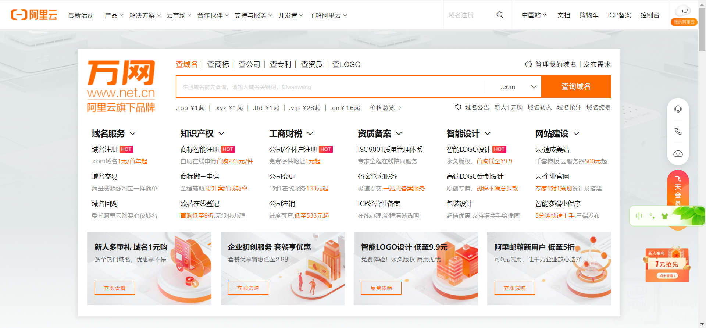Click the punctuation icon in IME bar
The image size is (706, 328).
click(652, 216)
